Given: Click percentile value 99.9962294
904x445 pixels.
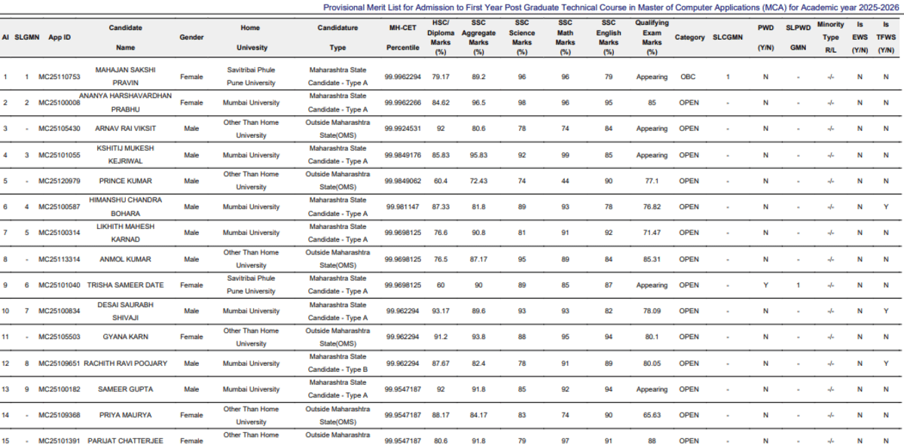Looking at the screenshot, I should click(402, 77).
